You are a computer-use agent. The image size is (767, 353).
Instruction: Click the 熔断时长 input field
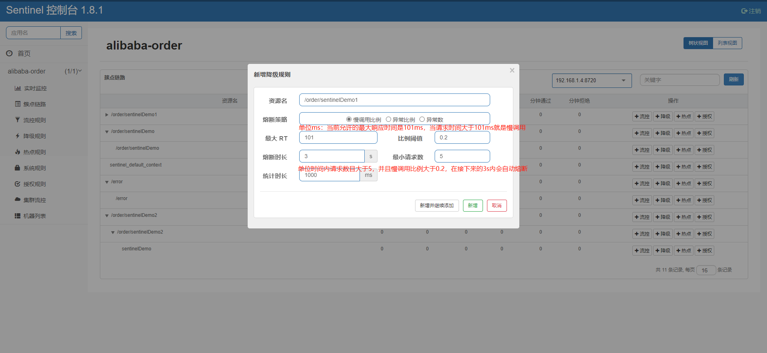tap(332, 156)
